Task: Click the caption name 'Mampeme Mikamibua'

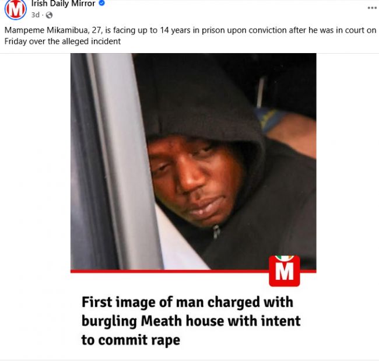Action: [46, 30]
